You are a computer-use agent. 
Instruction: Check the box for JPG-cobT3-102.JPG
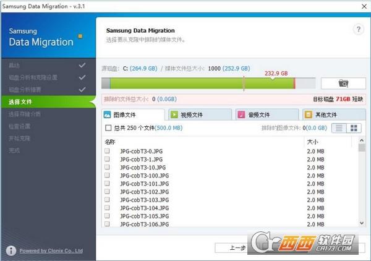coord(107,191)
